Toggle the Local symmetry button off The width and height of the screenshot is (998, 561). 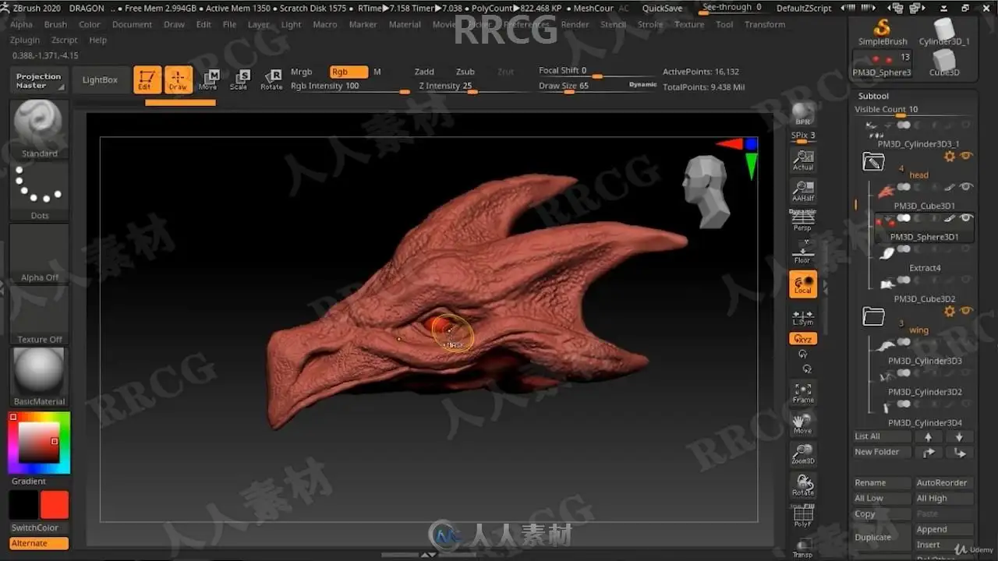pyautogui.click(x=802, y=284)
